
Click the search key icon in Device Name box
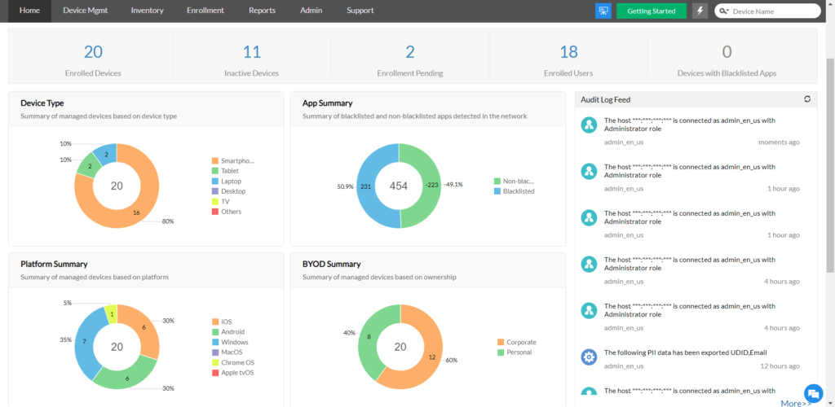[x=724, y=11]
